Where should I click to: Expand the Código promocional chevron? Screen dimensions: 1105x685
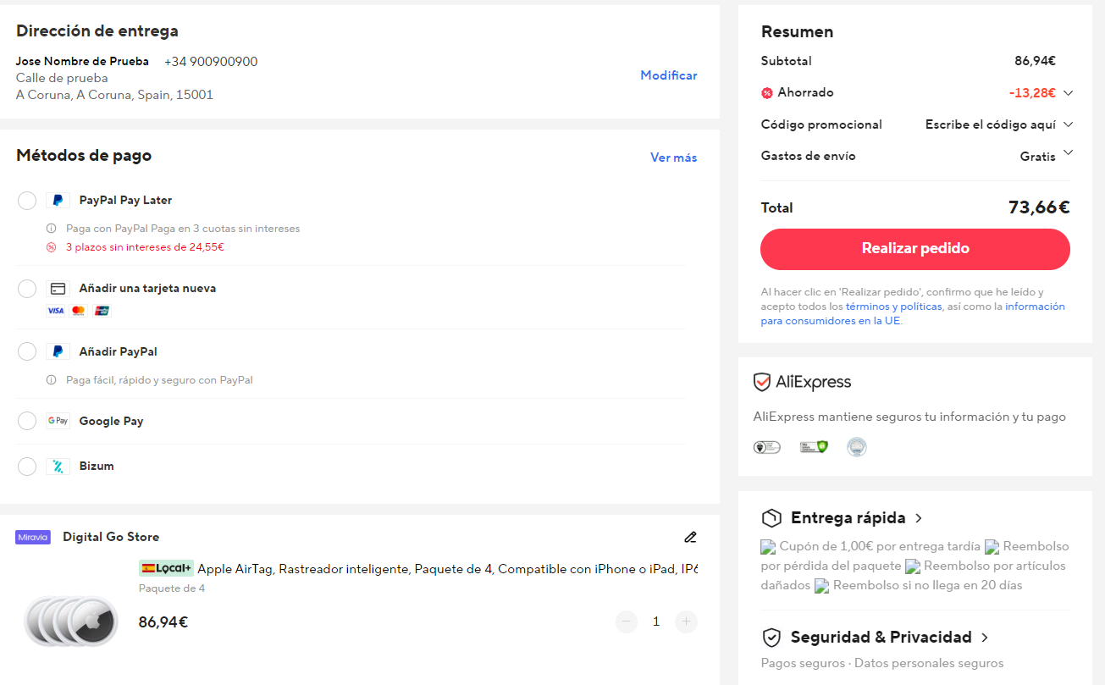[x=1068, y=124]
